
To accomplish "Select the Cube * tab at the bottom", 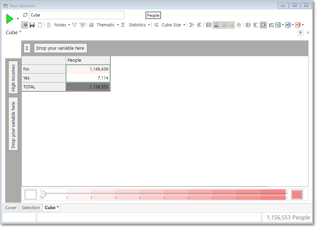I will (x=52, y=207).
